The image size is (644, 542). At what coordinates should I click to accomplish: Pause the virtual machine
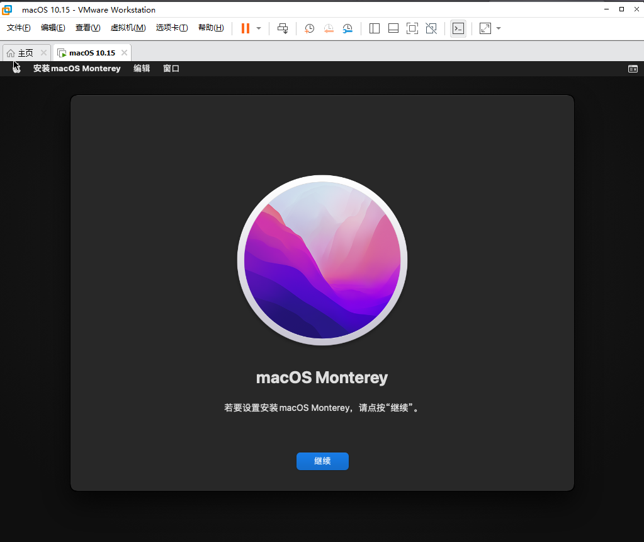tap(245, 28)
